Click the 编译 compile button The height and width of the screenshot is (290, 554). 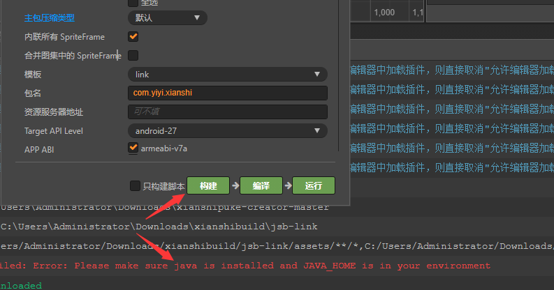pos(261,185)
